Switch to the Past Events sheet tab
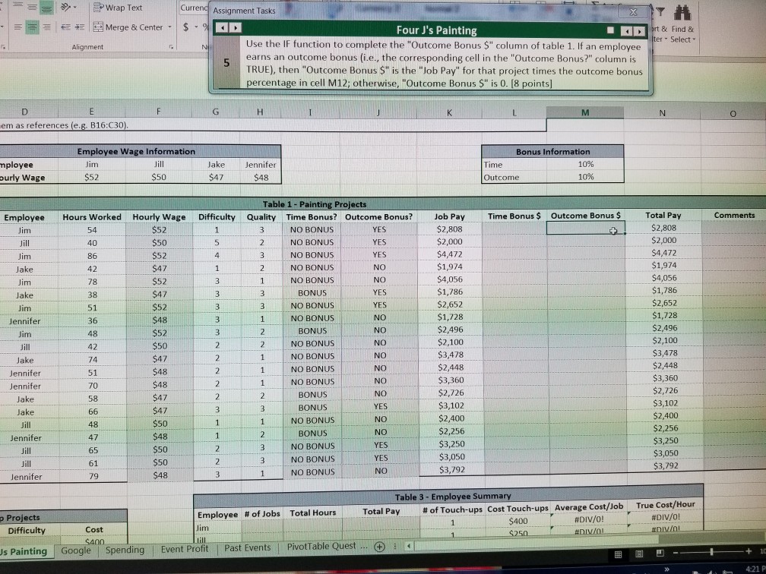 tap(247, 547)
